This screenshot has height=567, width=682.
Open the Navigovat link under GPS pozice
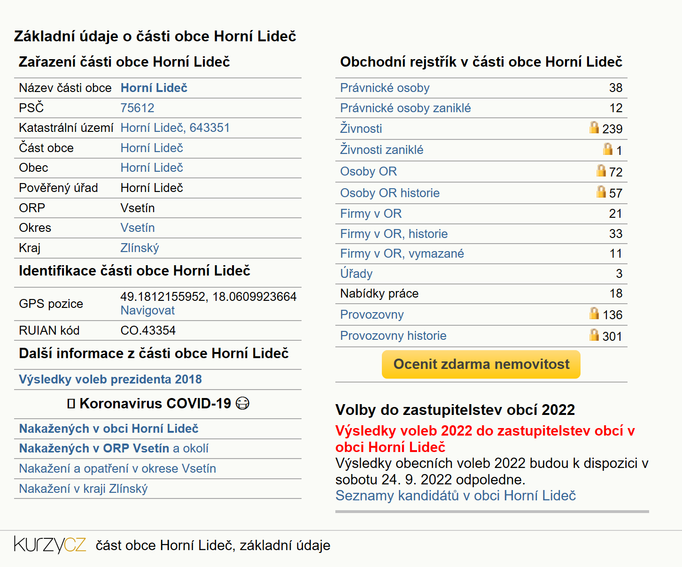point(147,310)
